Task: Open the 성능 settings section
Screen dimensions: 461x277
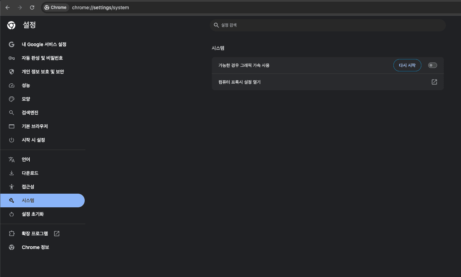Action: [x=26, y=85]
